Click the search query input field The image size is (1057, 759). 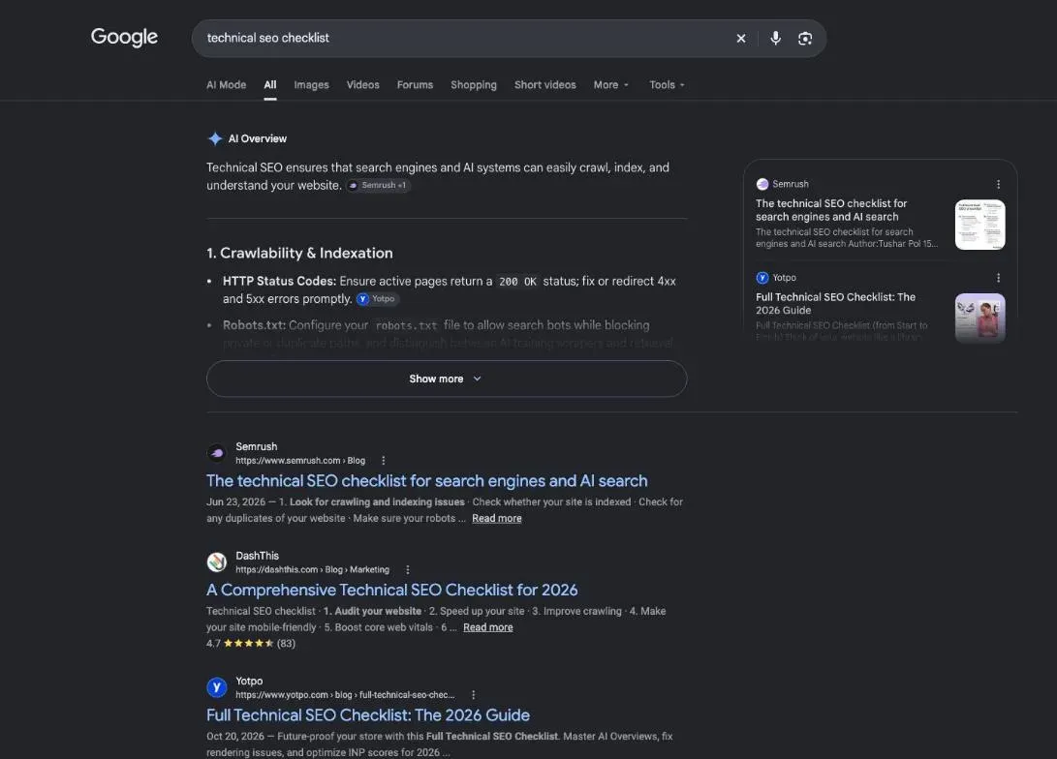pyautogui.click(x=465, y=39)
